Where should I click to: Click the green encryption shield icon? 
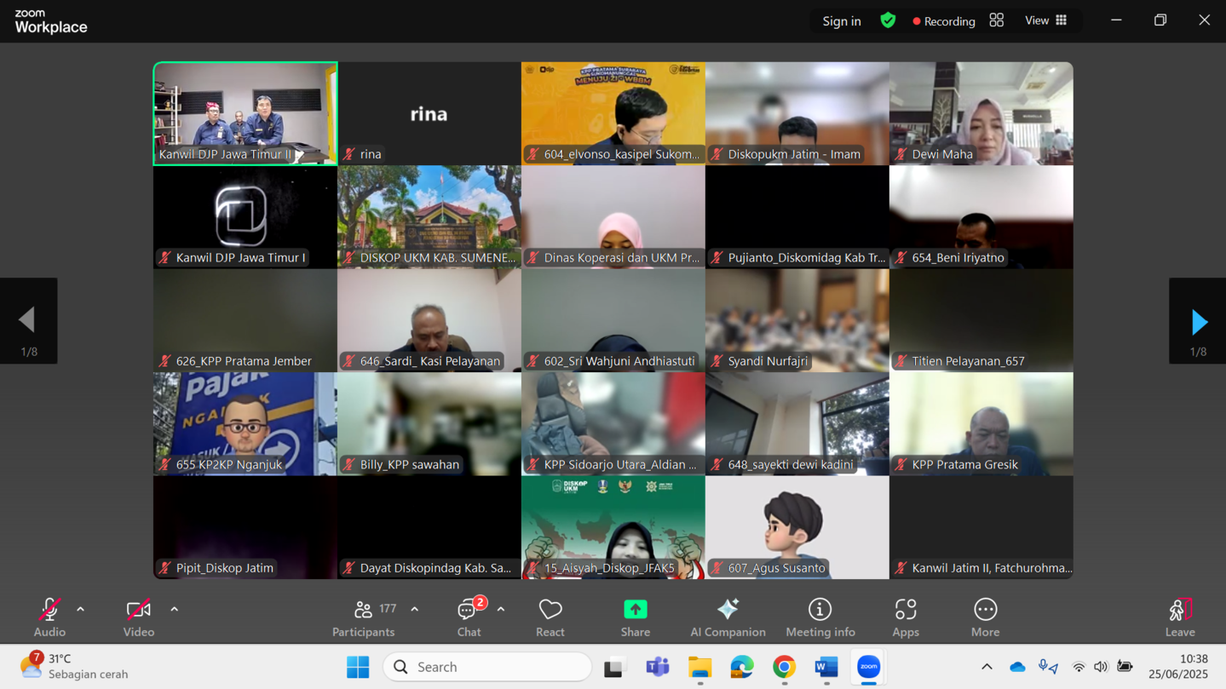(888, 20)
